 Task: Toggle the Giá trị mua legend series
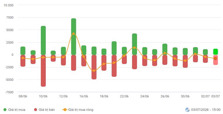pyautogui.click(x=14, y=110)
